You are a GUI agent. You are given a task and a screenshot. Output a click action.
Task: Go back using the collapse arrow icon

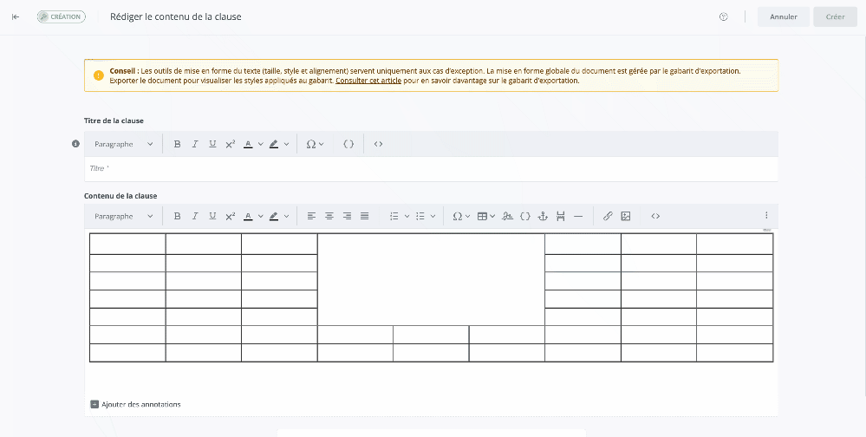[x=16, y=16]
